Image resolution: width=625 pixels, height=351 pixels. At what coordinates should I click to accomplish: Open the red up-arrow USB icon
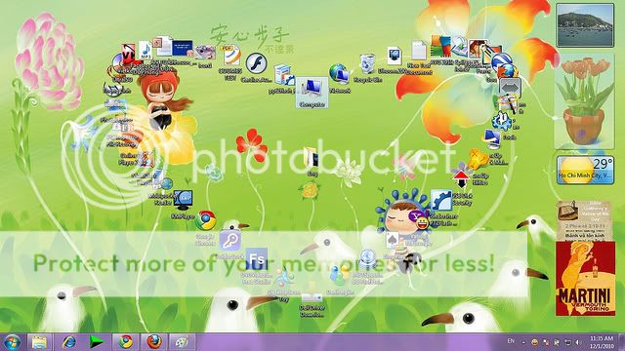click(x=461, y=179)
